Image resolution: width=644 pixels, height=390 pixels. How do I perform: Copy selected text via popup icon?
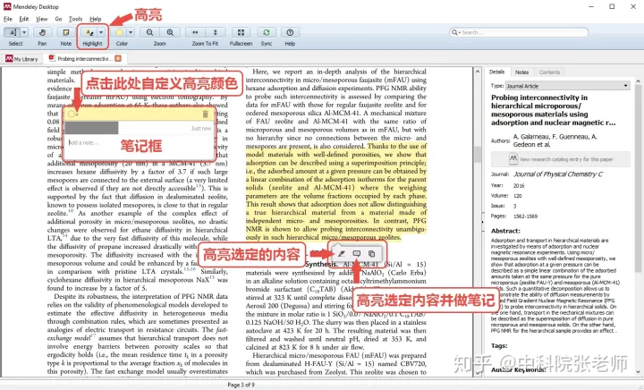371,254
